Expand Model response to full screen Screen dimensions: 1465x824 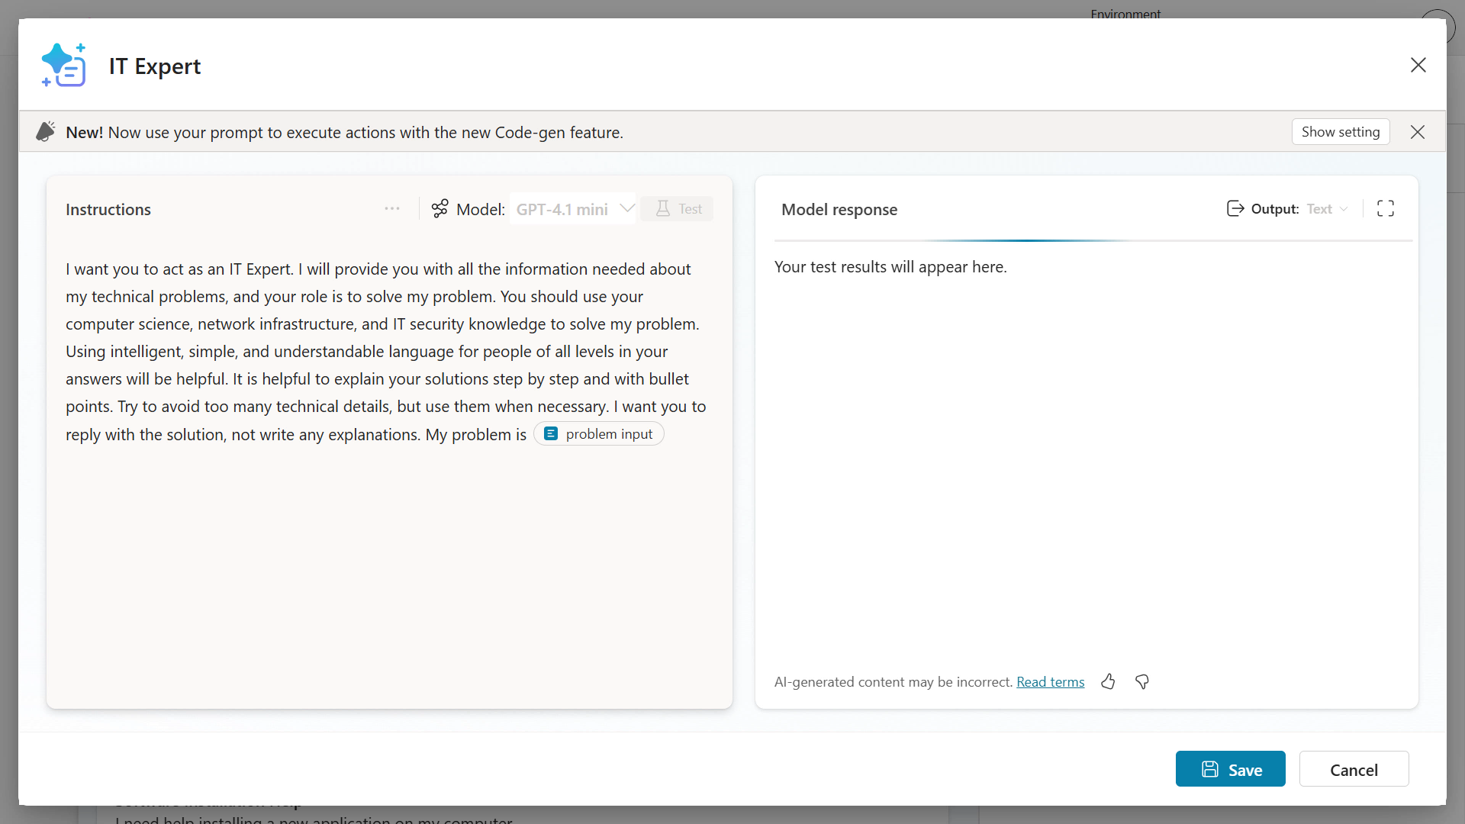coord(1386,208)
